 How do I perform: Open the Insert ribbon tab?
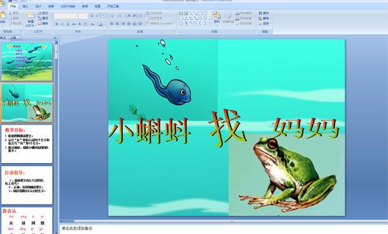25,6
